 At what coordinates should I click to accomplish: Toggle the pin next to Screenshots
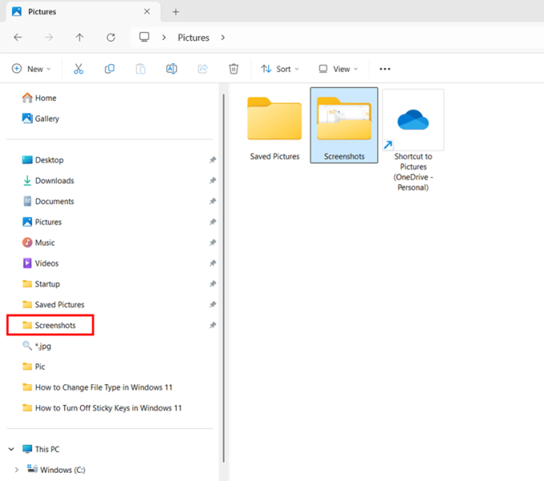[x=213, y=325]
